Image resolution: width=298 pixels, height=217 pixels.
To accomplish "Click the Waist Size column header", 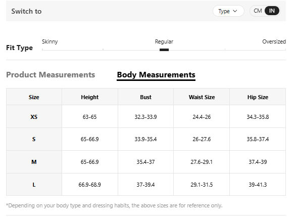I will [202, 97].
